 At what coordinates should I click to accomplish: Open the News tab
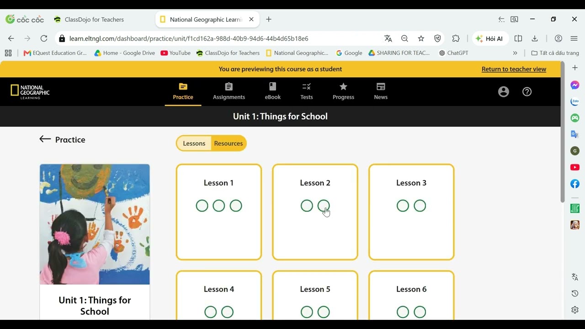tap(381, 91)
